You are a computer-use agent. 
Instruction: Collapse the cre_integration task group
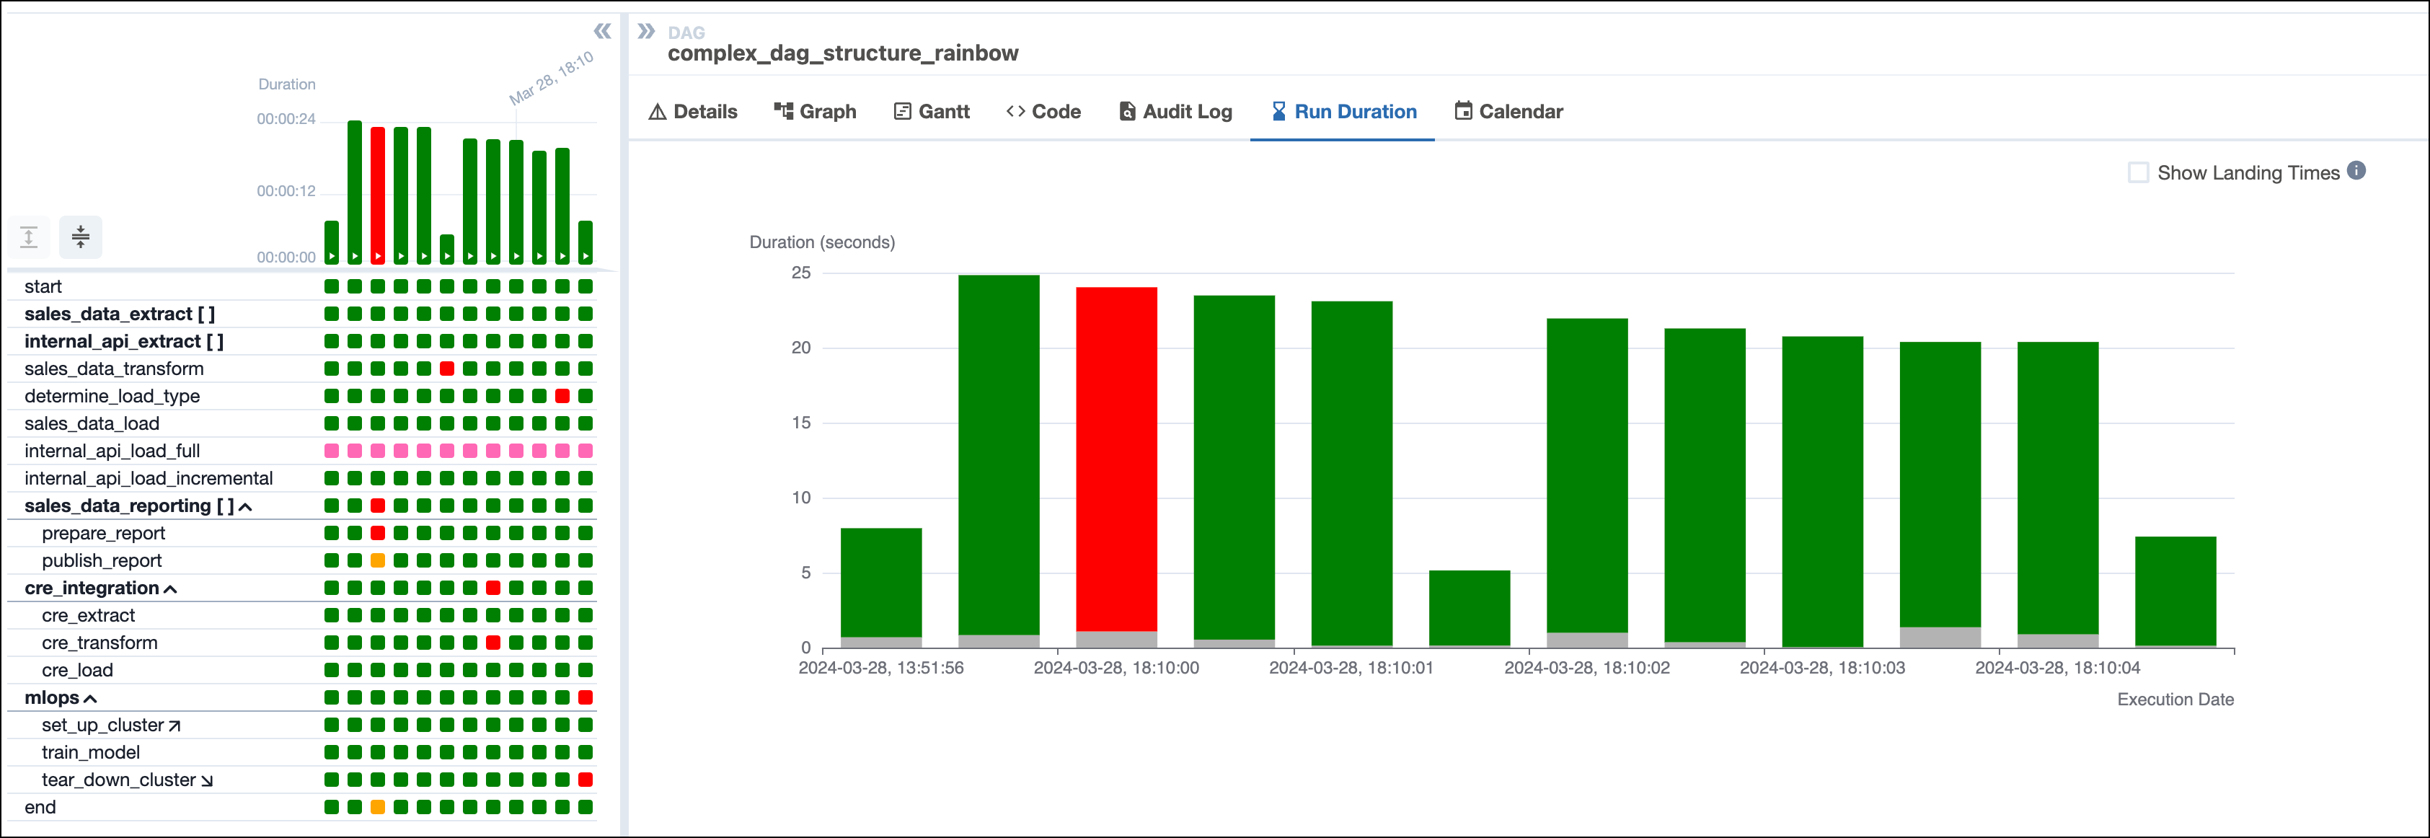coord(169,588)
